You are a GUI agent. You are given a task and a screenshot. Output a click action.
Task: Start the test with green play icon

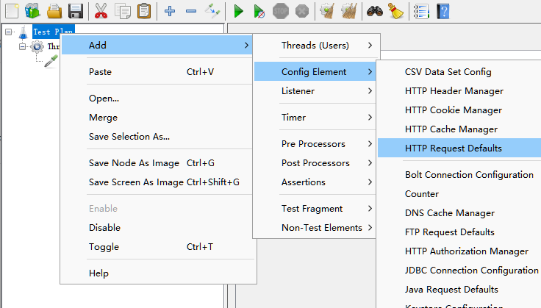pos(238,11)
